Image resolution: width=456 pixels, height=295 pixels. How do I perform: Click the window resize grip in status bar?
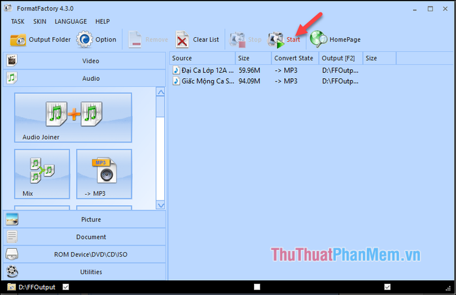click(448, 288)
